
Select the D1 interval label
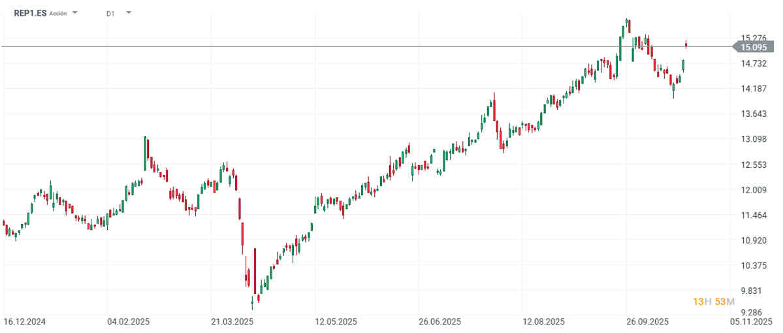110,13
